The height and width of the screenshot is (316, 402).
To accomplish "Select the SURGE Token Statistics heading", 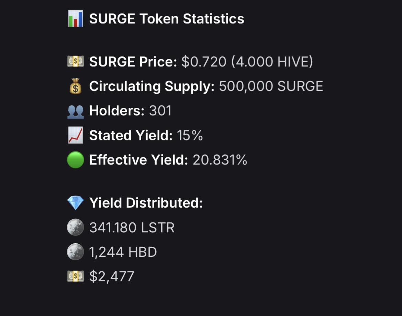I will click(167, 19).
